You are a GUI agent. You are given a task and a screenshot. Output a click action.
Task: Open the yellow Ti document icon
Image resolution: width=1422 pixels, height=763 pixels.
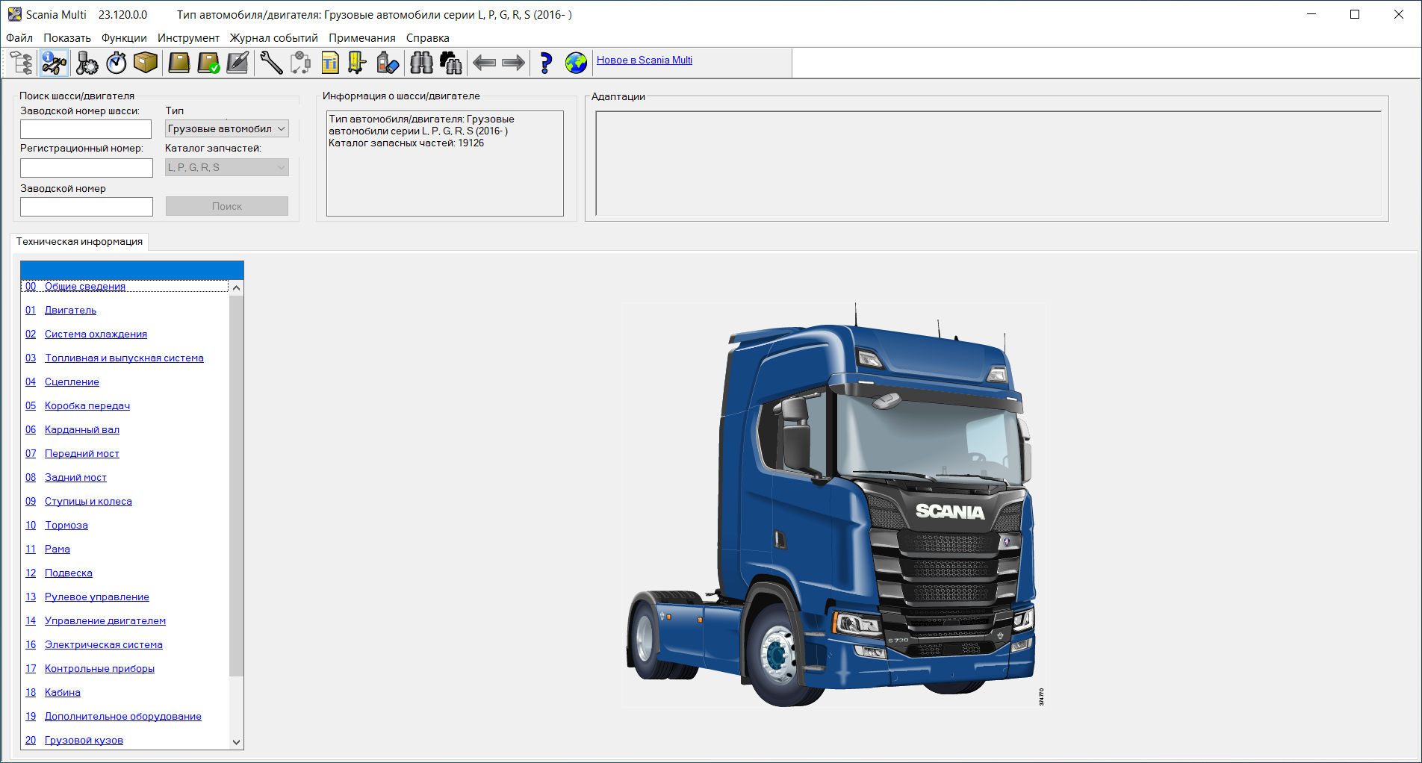point(330,63)
